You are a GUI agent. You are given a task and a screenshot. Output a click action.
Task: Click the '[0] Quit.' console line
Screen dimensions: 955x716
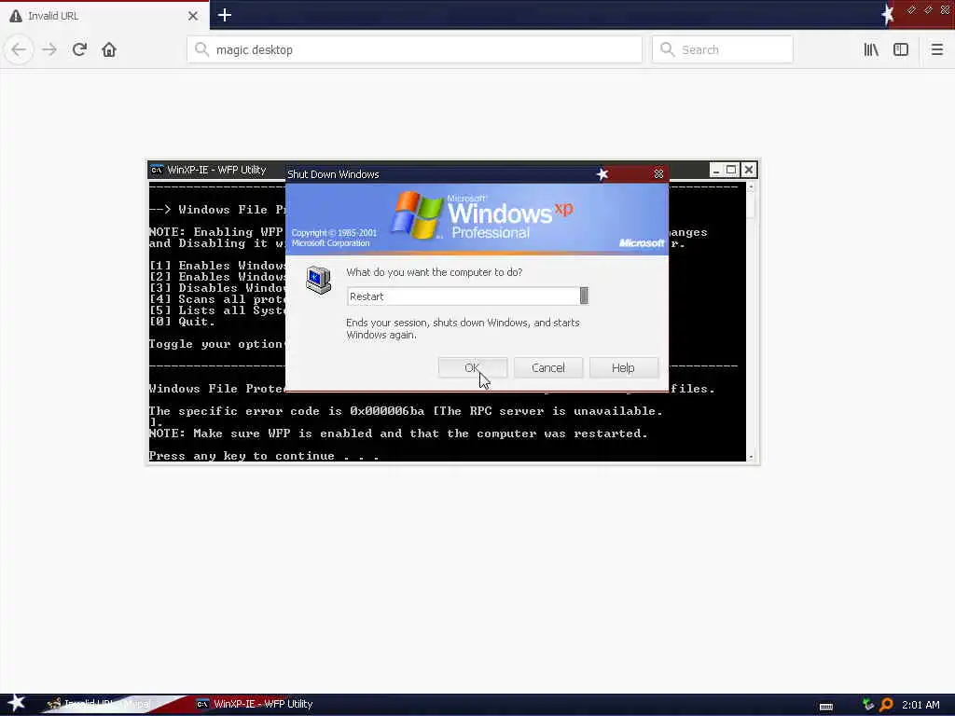(182, 322)
